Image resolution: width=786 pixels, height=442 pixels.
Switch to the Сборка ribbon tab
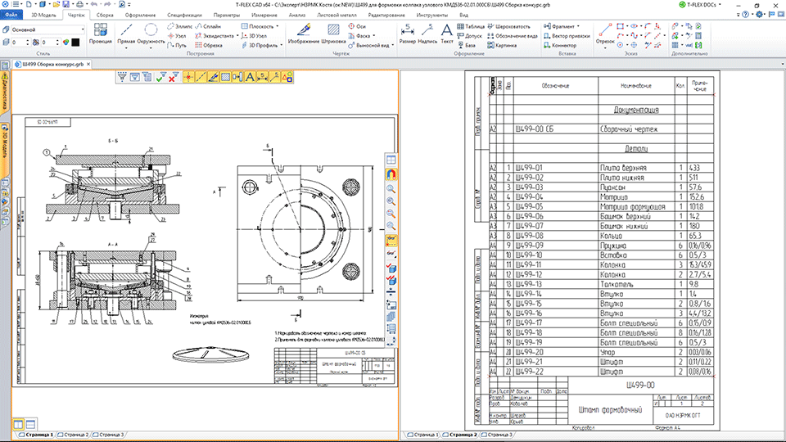(105, 15)
